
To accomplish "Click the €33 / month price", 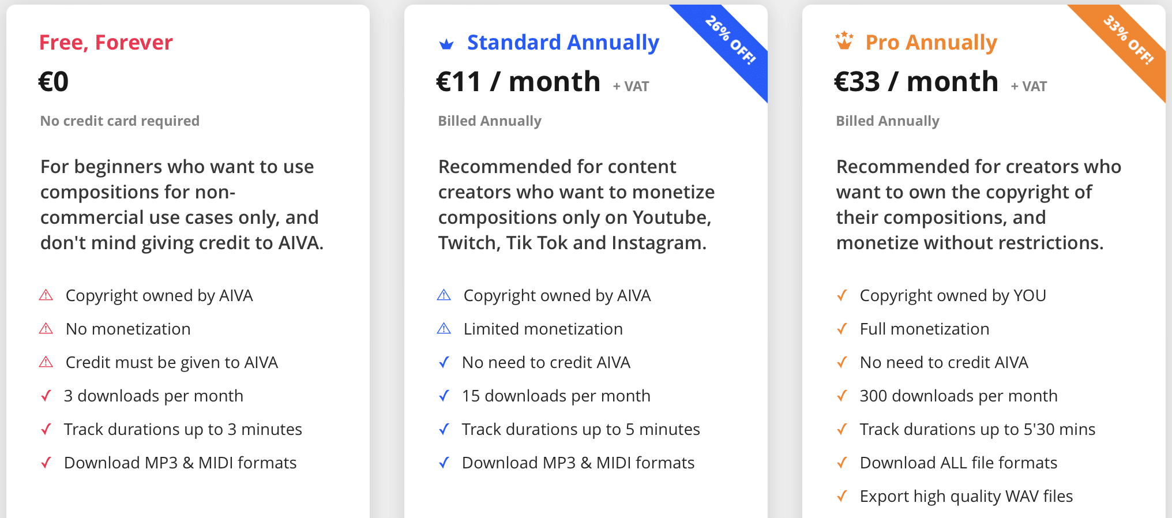I will pos(916,81).
